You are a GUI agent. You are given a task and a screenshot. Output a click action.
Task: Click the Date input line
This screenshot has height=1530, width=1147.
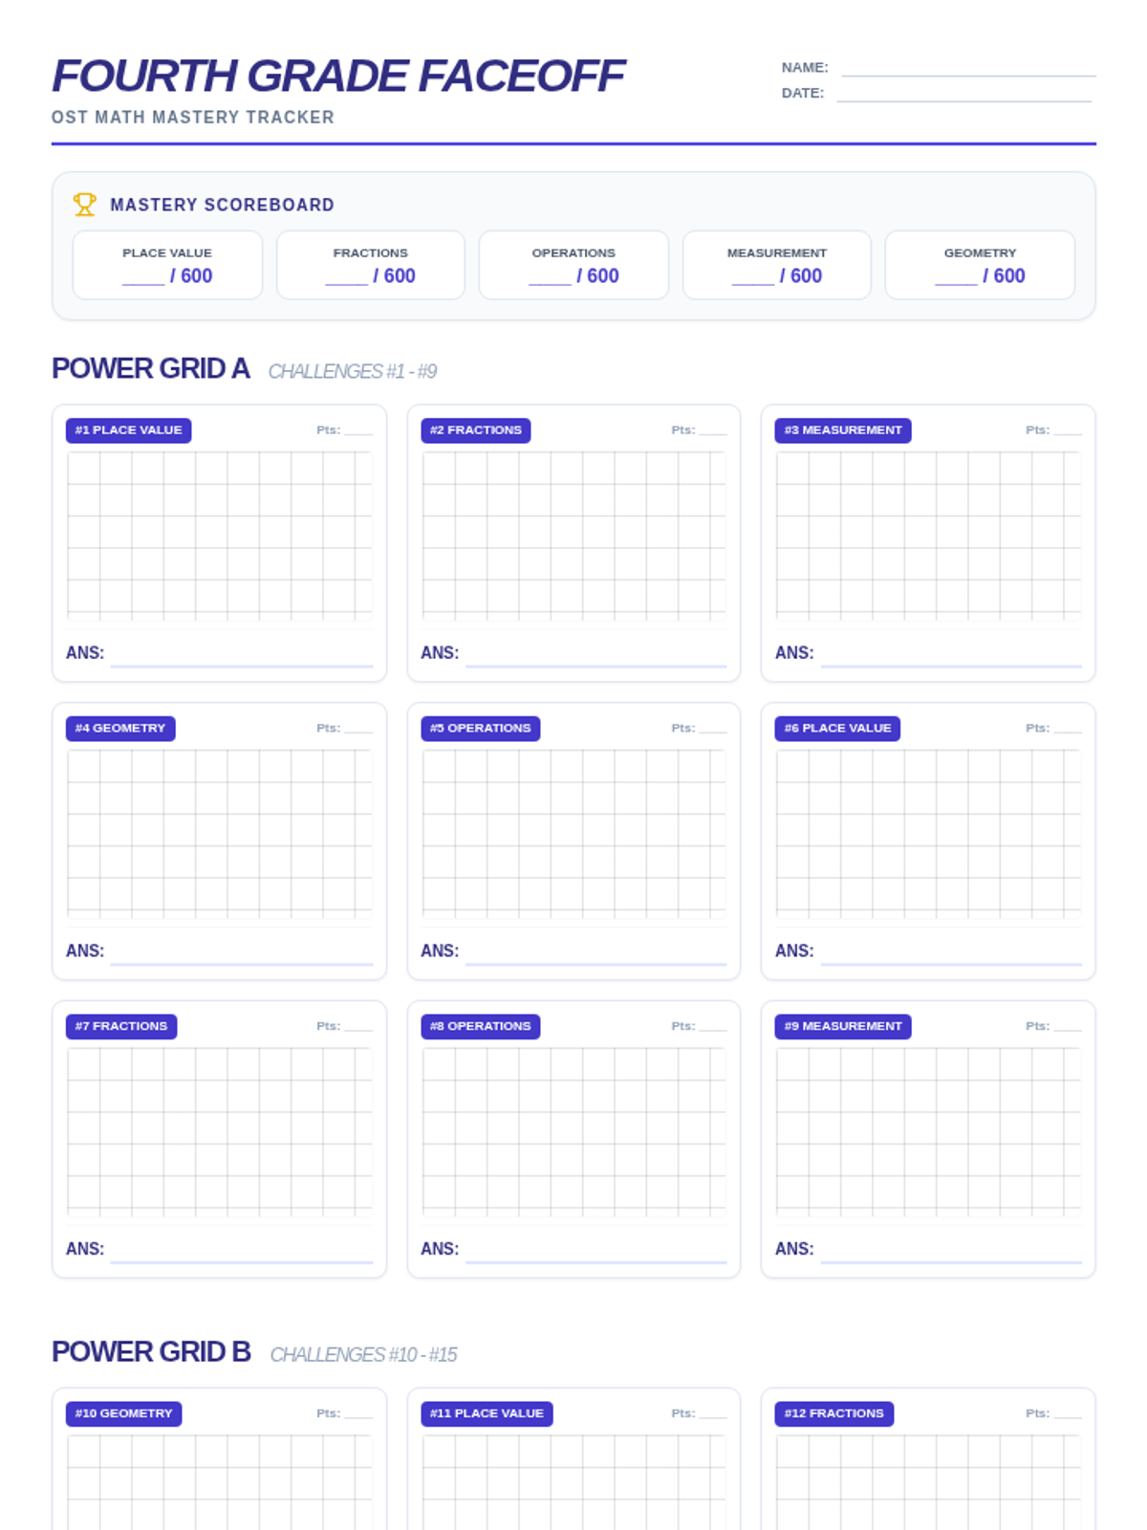coord(963,94)
